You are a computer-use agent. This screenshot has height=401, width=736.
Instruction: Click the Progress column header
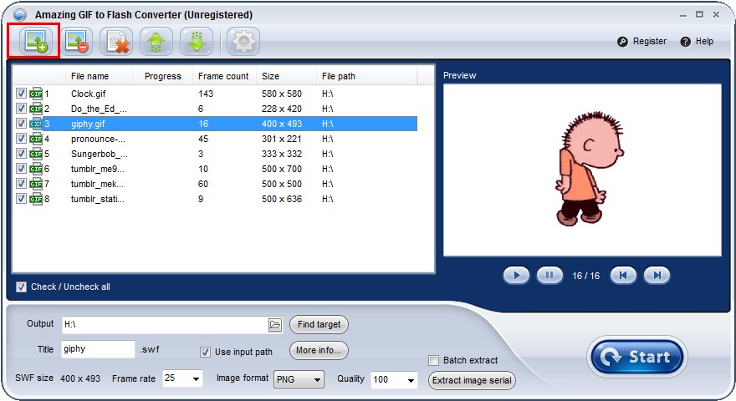(162, 76)
